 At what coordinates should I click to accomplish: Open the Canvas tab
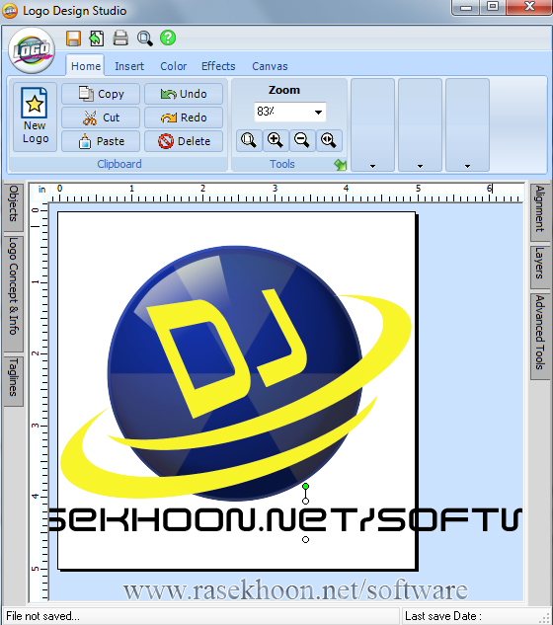click(270, 66)
